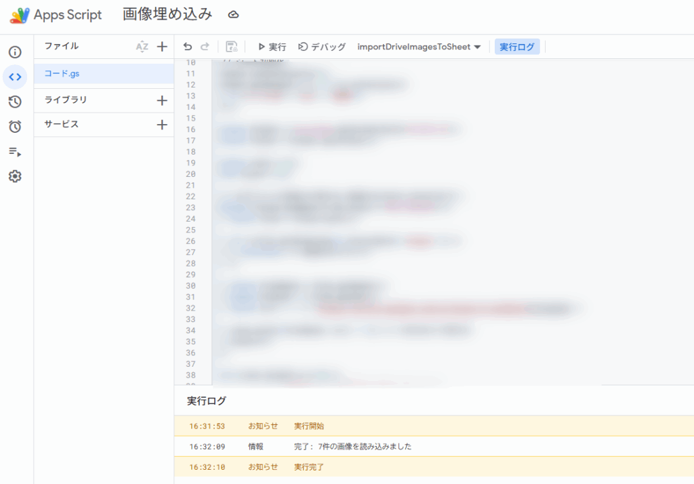The width and height of the screenshot is (694, 484).
Task: Open Project Settings gear icon
Action: pos(15,176)
